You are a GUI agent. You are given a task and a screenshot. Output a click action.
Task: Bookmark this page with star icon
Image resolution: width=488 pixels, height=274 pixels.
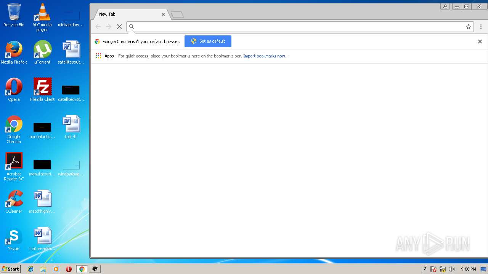pyautogui.click(x=469, y=27)
